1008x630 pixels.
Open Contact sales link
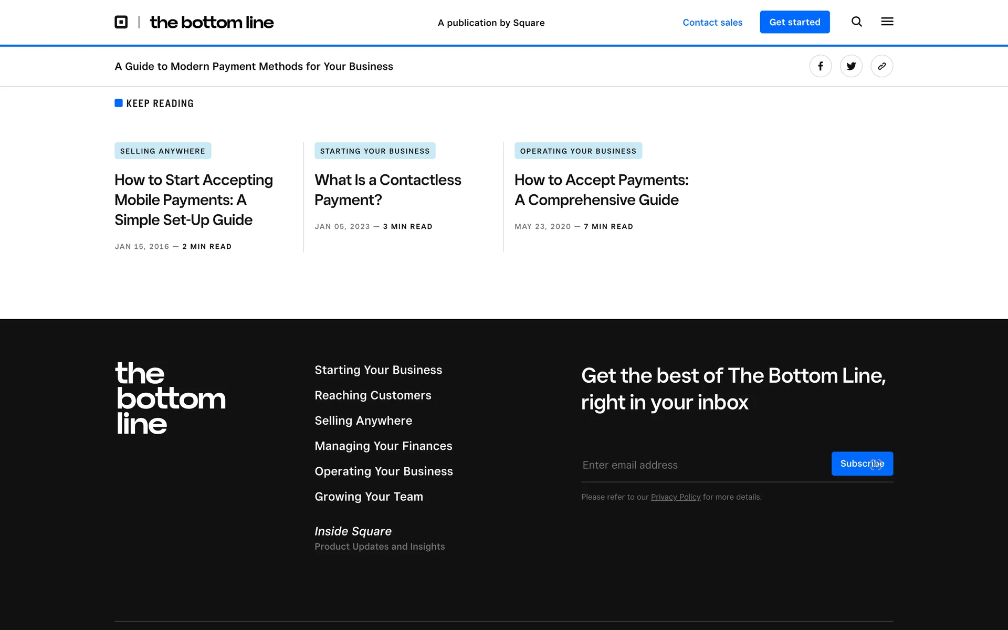point(712,23)
